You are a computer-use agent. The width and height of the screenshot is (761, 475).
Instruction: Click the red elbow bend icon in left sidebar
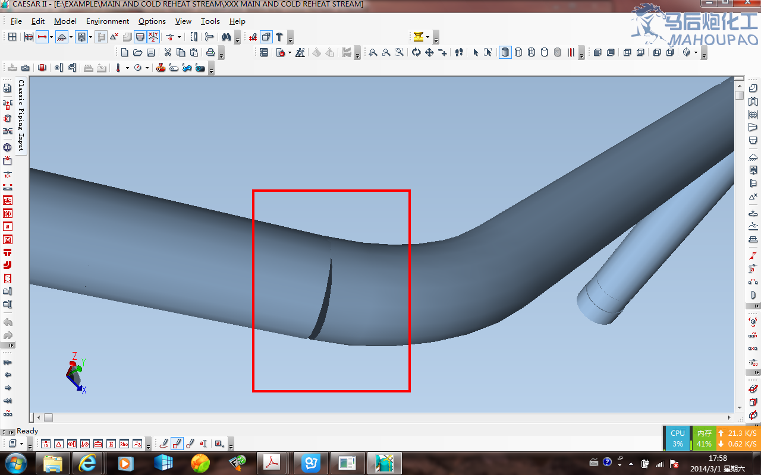click(8, 265)
